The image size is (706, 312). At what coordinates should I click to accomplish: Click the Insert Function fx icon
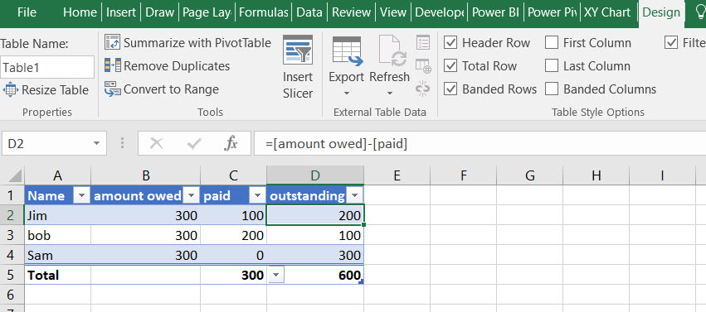click(x=231, y=144)
